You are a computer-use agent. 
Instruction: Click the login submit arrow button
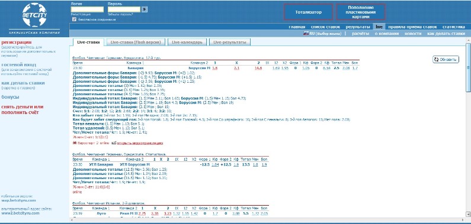coord(145,9)
